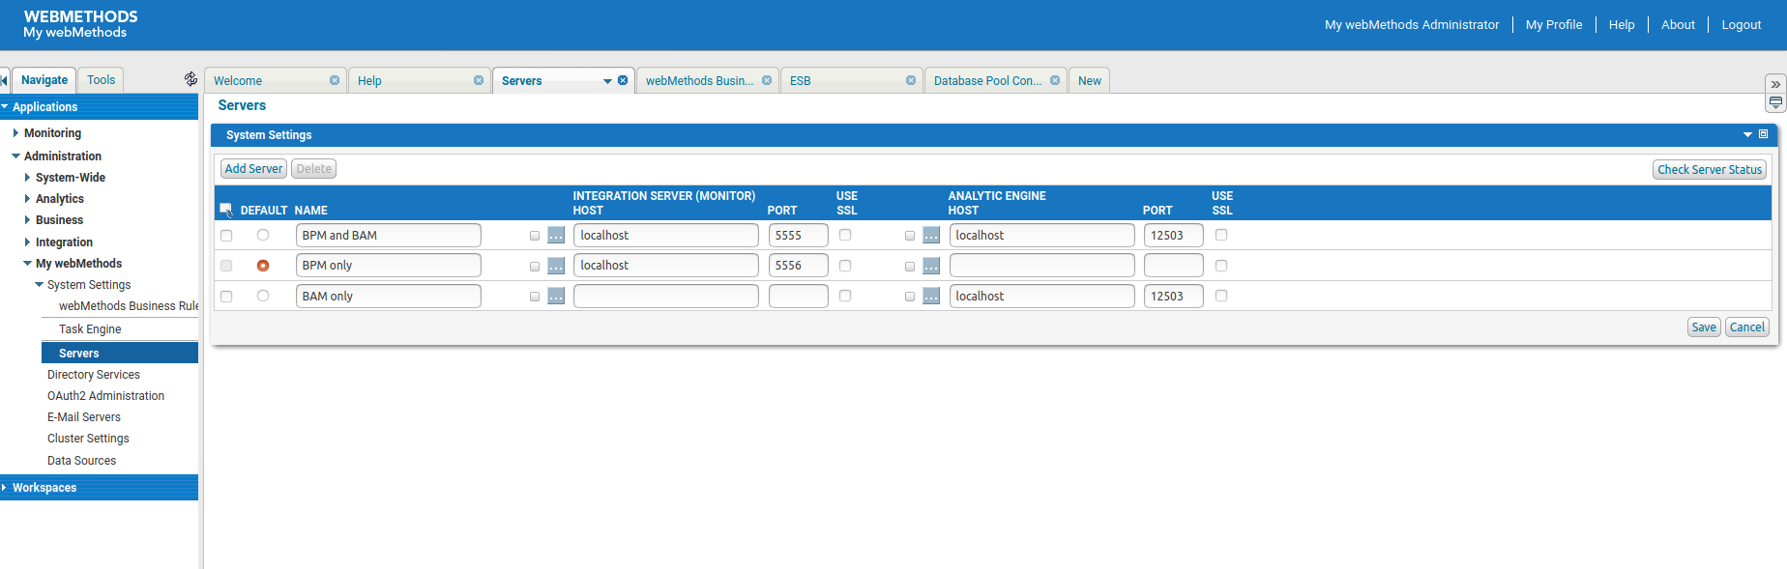Open System Settings portlet menu arrow
The image size is (1787, 569).
pos(1747,135)
